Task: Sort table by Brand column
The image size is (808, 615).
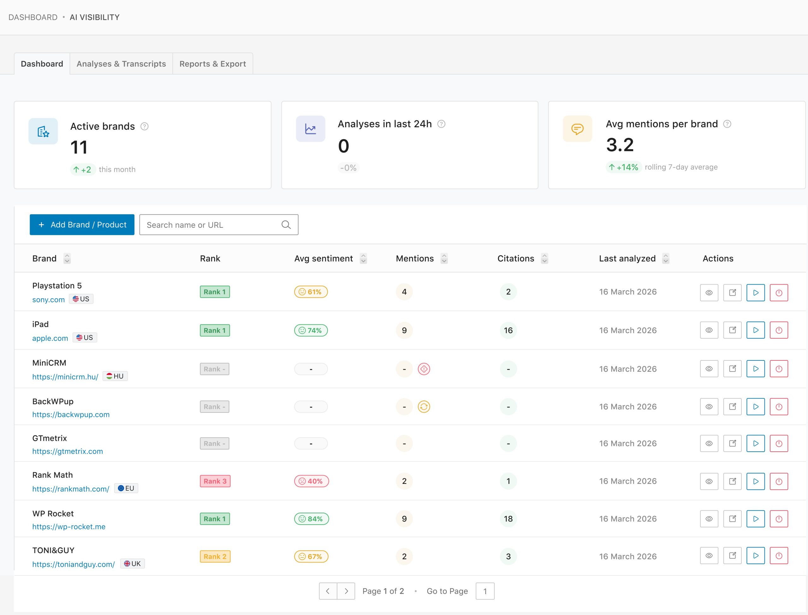Action: point(67,258)
